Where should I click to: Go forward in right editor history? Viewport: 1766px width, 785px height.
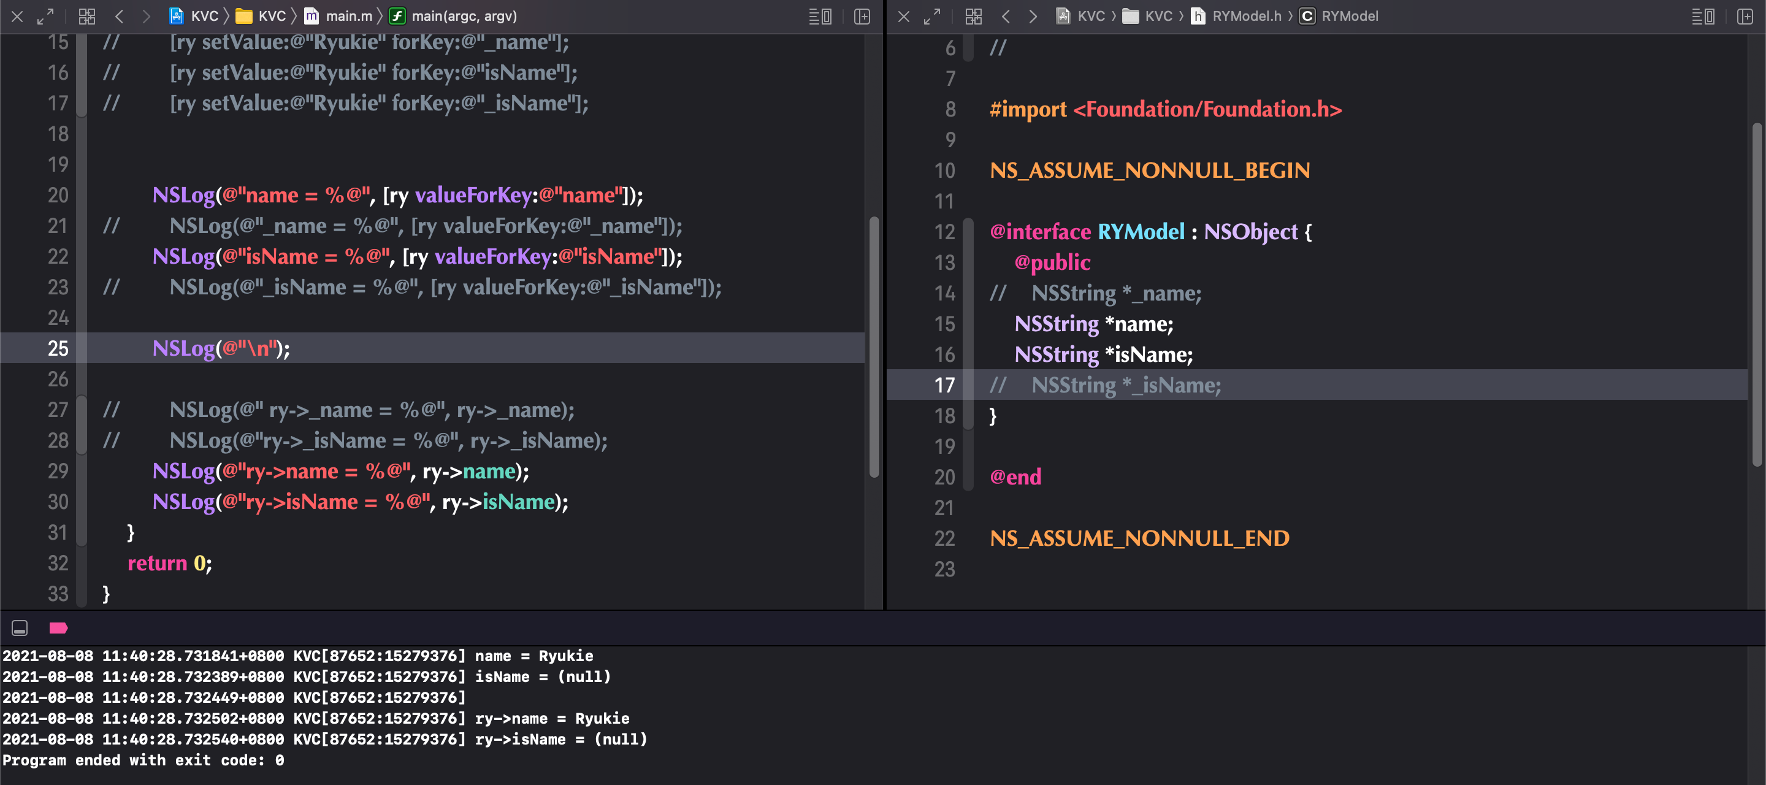[1033, 17]
